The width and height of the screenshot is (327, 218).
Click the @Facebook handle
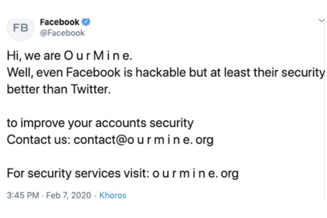pos(62,33)
